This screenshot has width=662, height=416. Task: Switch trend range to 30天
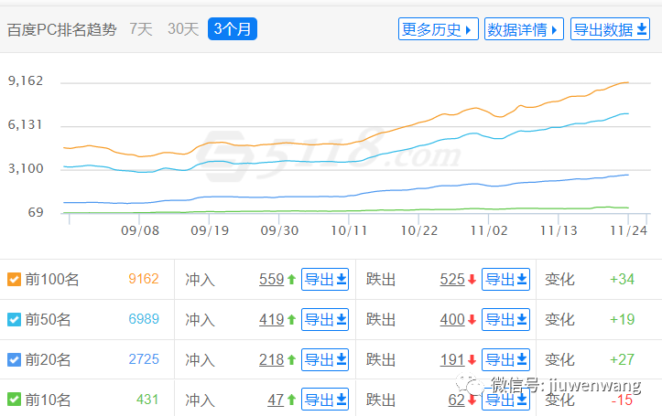pos(183,29)
